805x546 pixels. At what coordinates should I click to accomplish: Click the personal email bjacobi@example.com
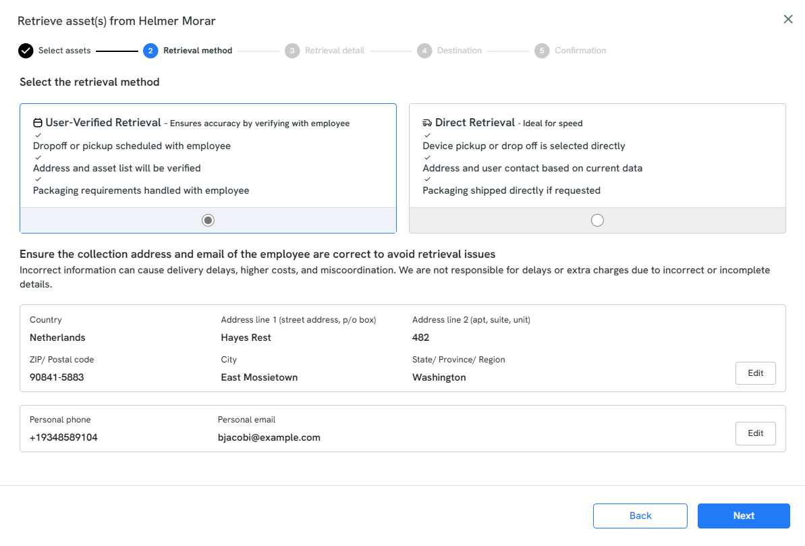click(x=269, y=437)
